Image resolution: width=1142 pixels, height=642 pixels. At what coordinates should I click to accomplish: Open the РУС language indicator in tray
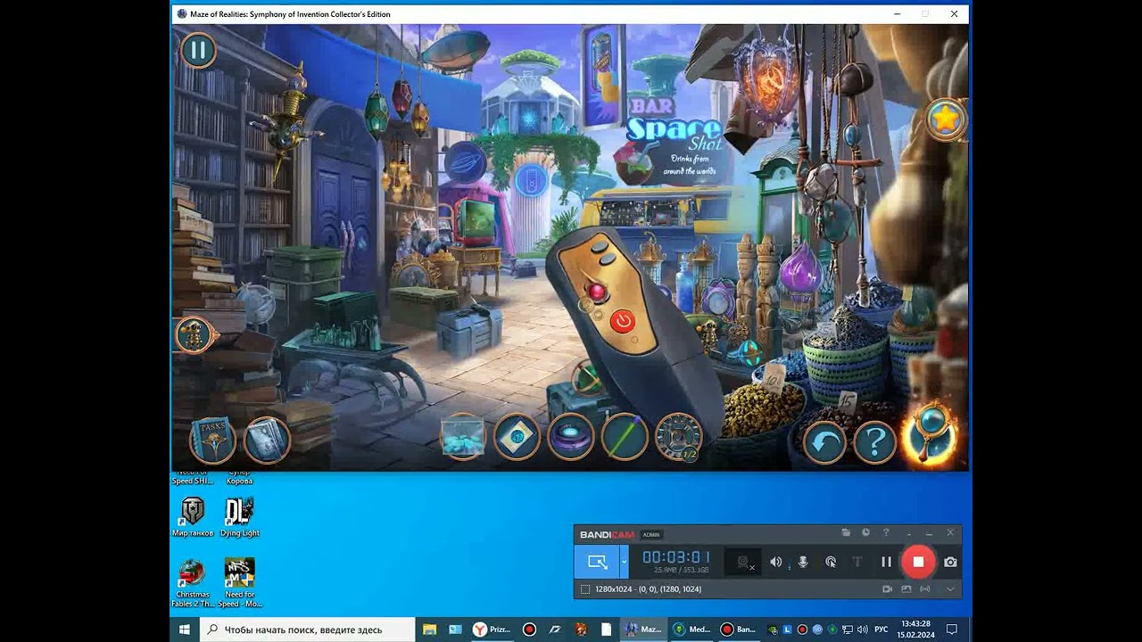pos(881,630)
